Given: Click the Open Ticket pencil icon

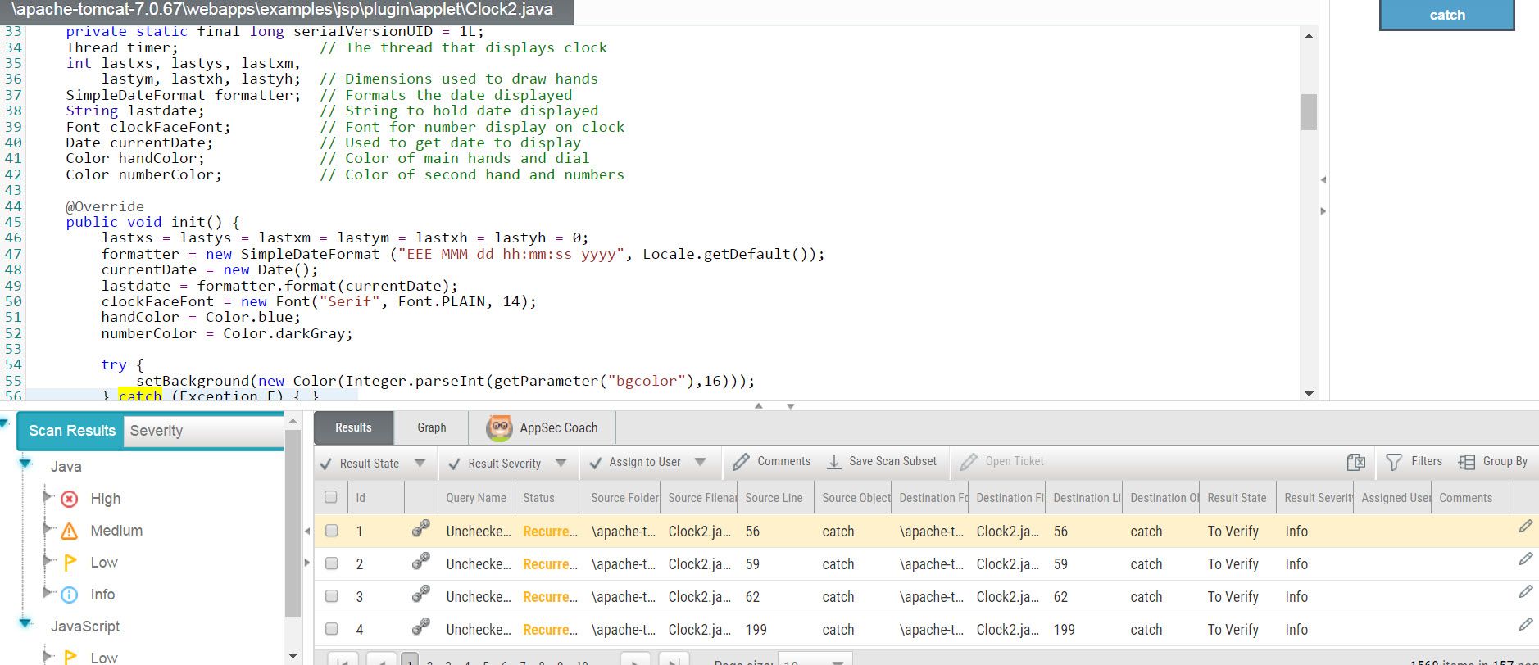Looking at the screenshot, I should tap(969, 462).
